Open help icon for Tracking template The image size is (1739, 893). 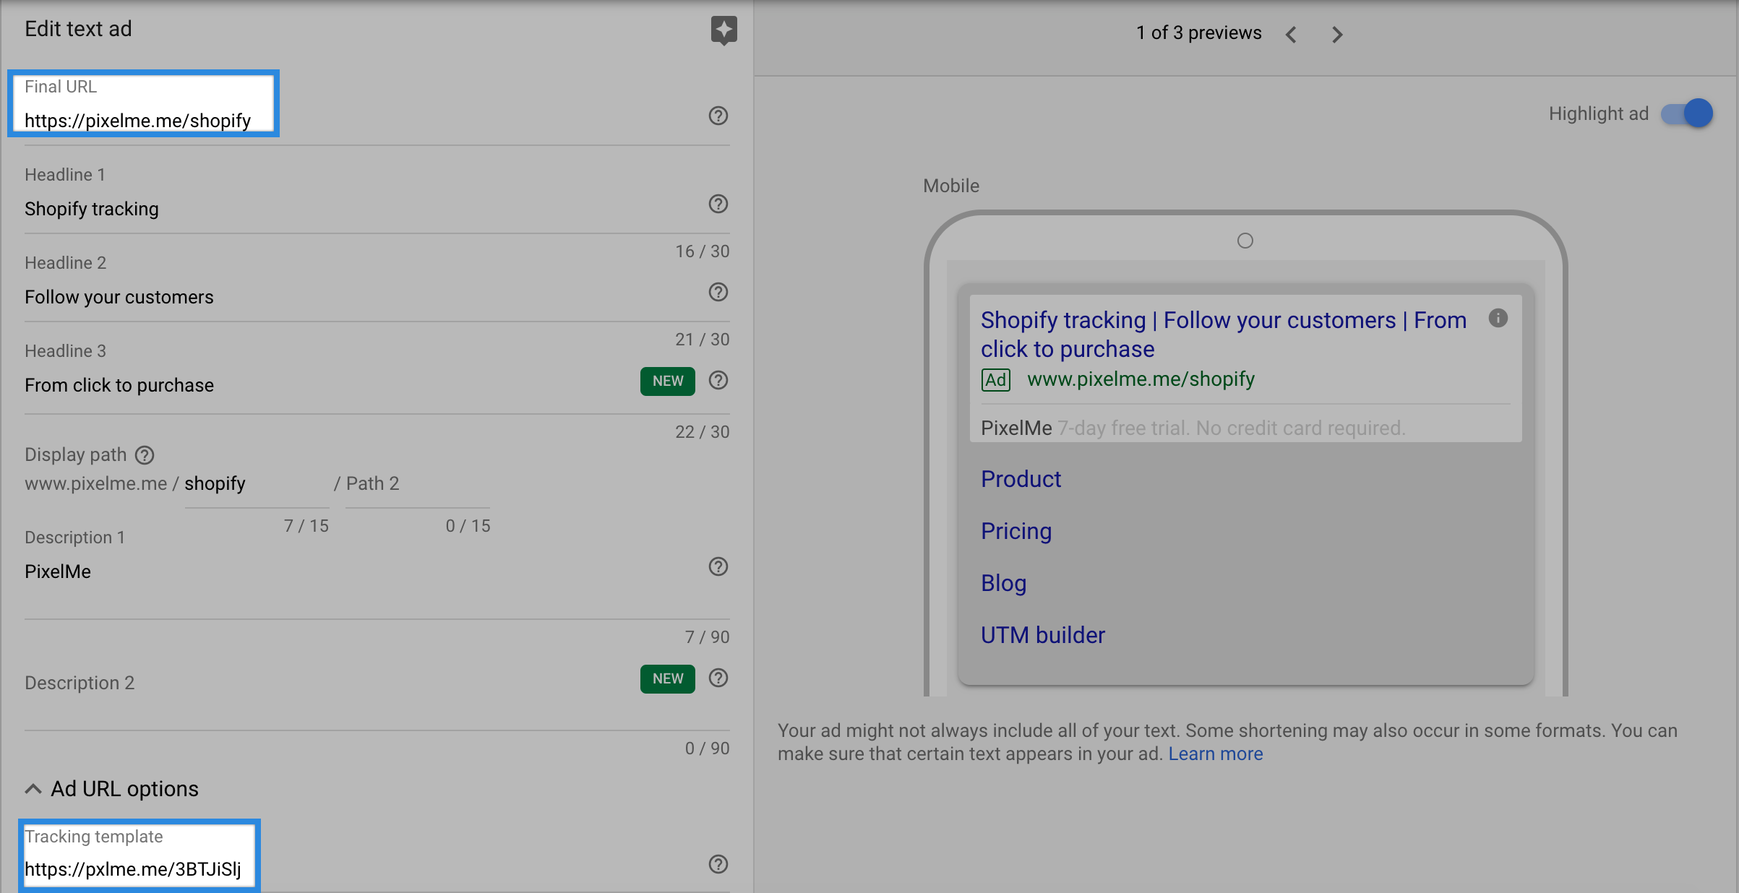(x=718, y=864)
